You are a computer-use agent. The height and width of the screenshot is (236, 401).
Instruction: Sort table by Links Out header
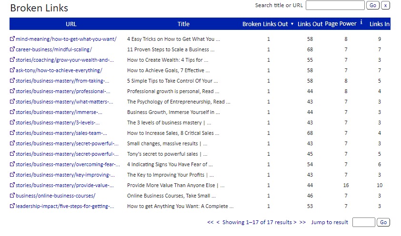coord(310,24)
